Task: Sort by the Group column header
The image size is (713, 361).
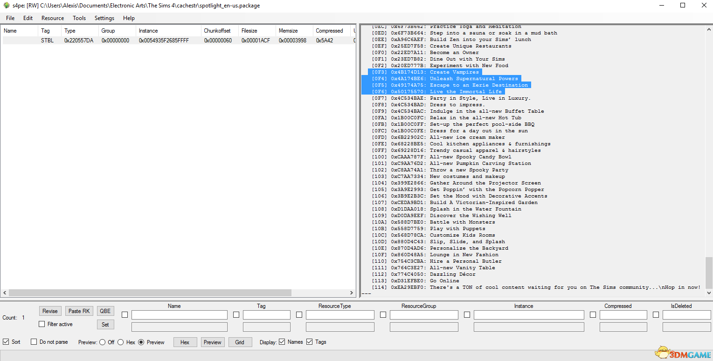Action: click(118, 31)
